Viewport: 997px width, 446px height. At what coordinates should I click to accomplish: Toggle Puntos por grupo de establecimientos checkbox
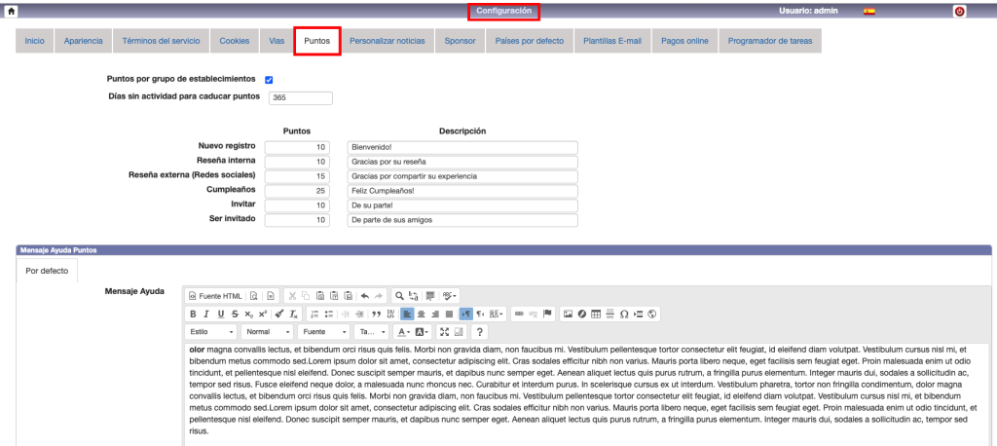(269, 79)
